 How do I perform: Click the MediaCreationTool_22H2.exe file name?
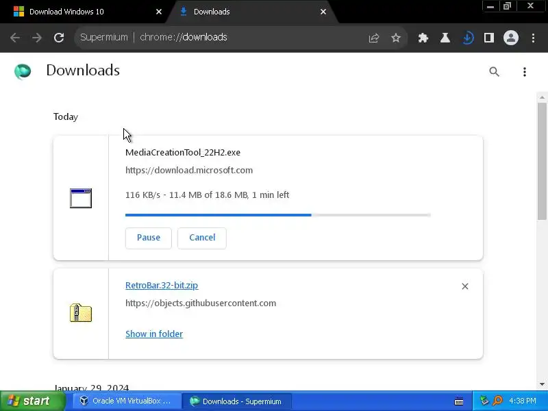click(x=183, y=152)
